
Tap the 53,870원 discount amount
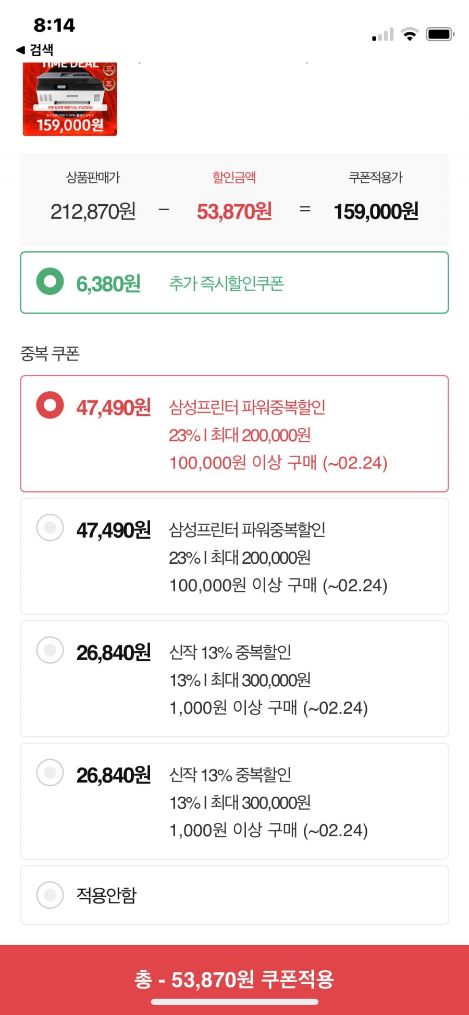click(234, 212)
